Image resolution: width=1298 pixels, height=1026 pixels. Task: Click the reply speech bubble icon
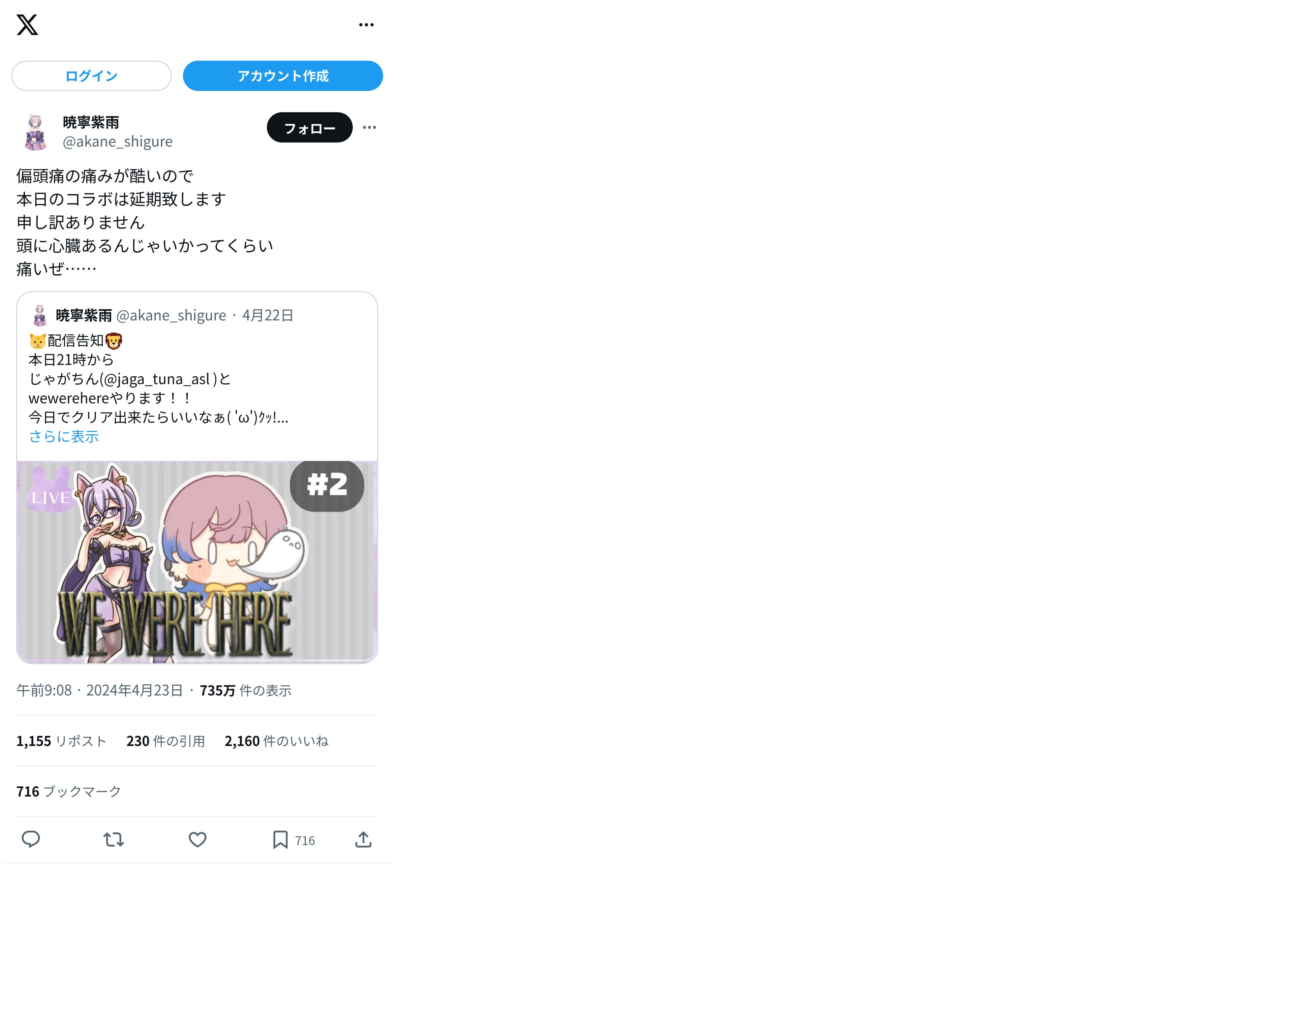coord(31,839)
